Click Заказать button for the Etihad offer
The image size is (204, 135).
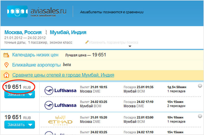tap(15, 125)
